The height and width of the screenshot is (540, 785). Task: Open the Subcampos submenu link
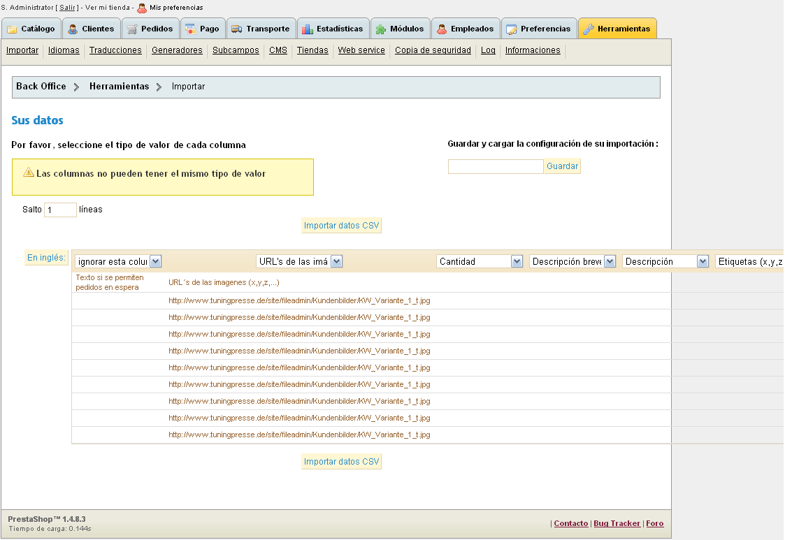click(x=236, y=50)
